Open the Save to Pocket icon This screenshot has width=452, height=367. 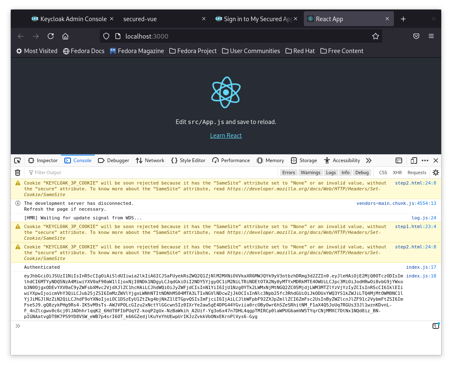(416, 36)
